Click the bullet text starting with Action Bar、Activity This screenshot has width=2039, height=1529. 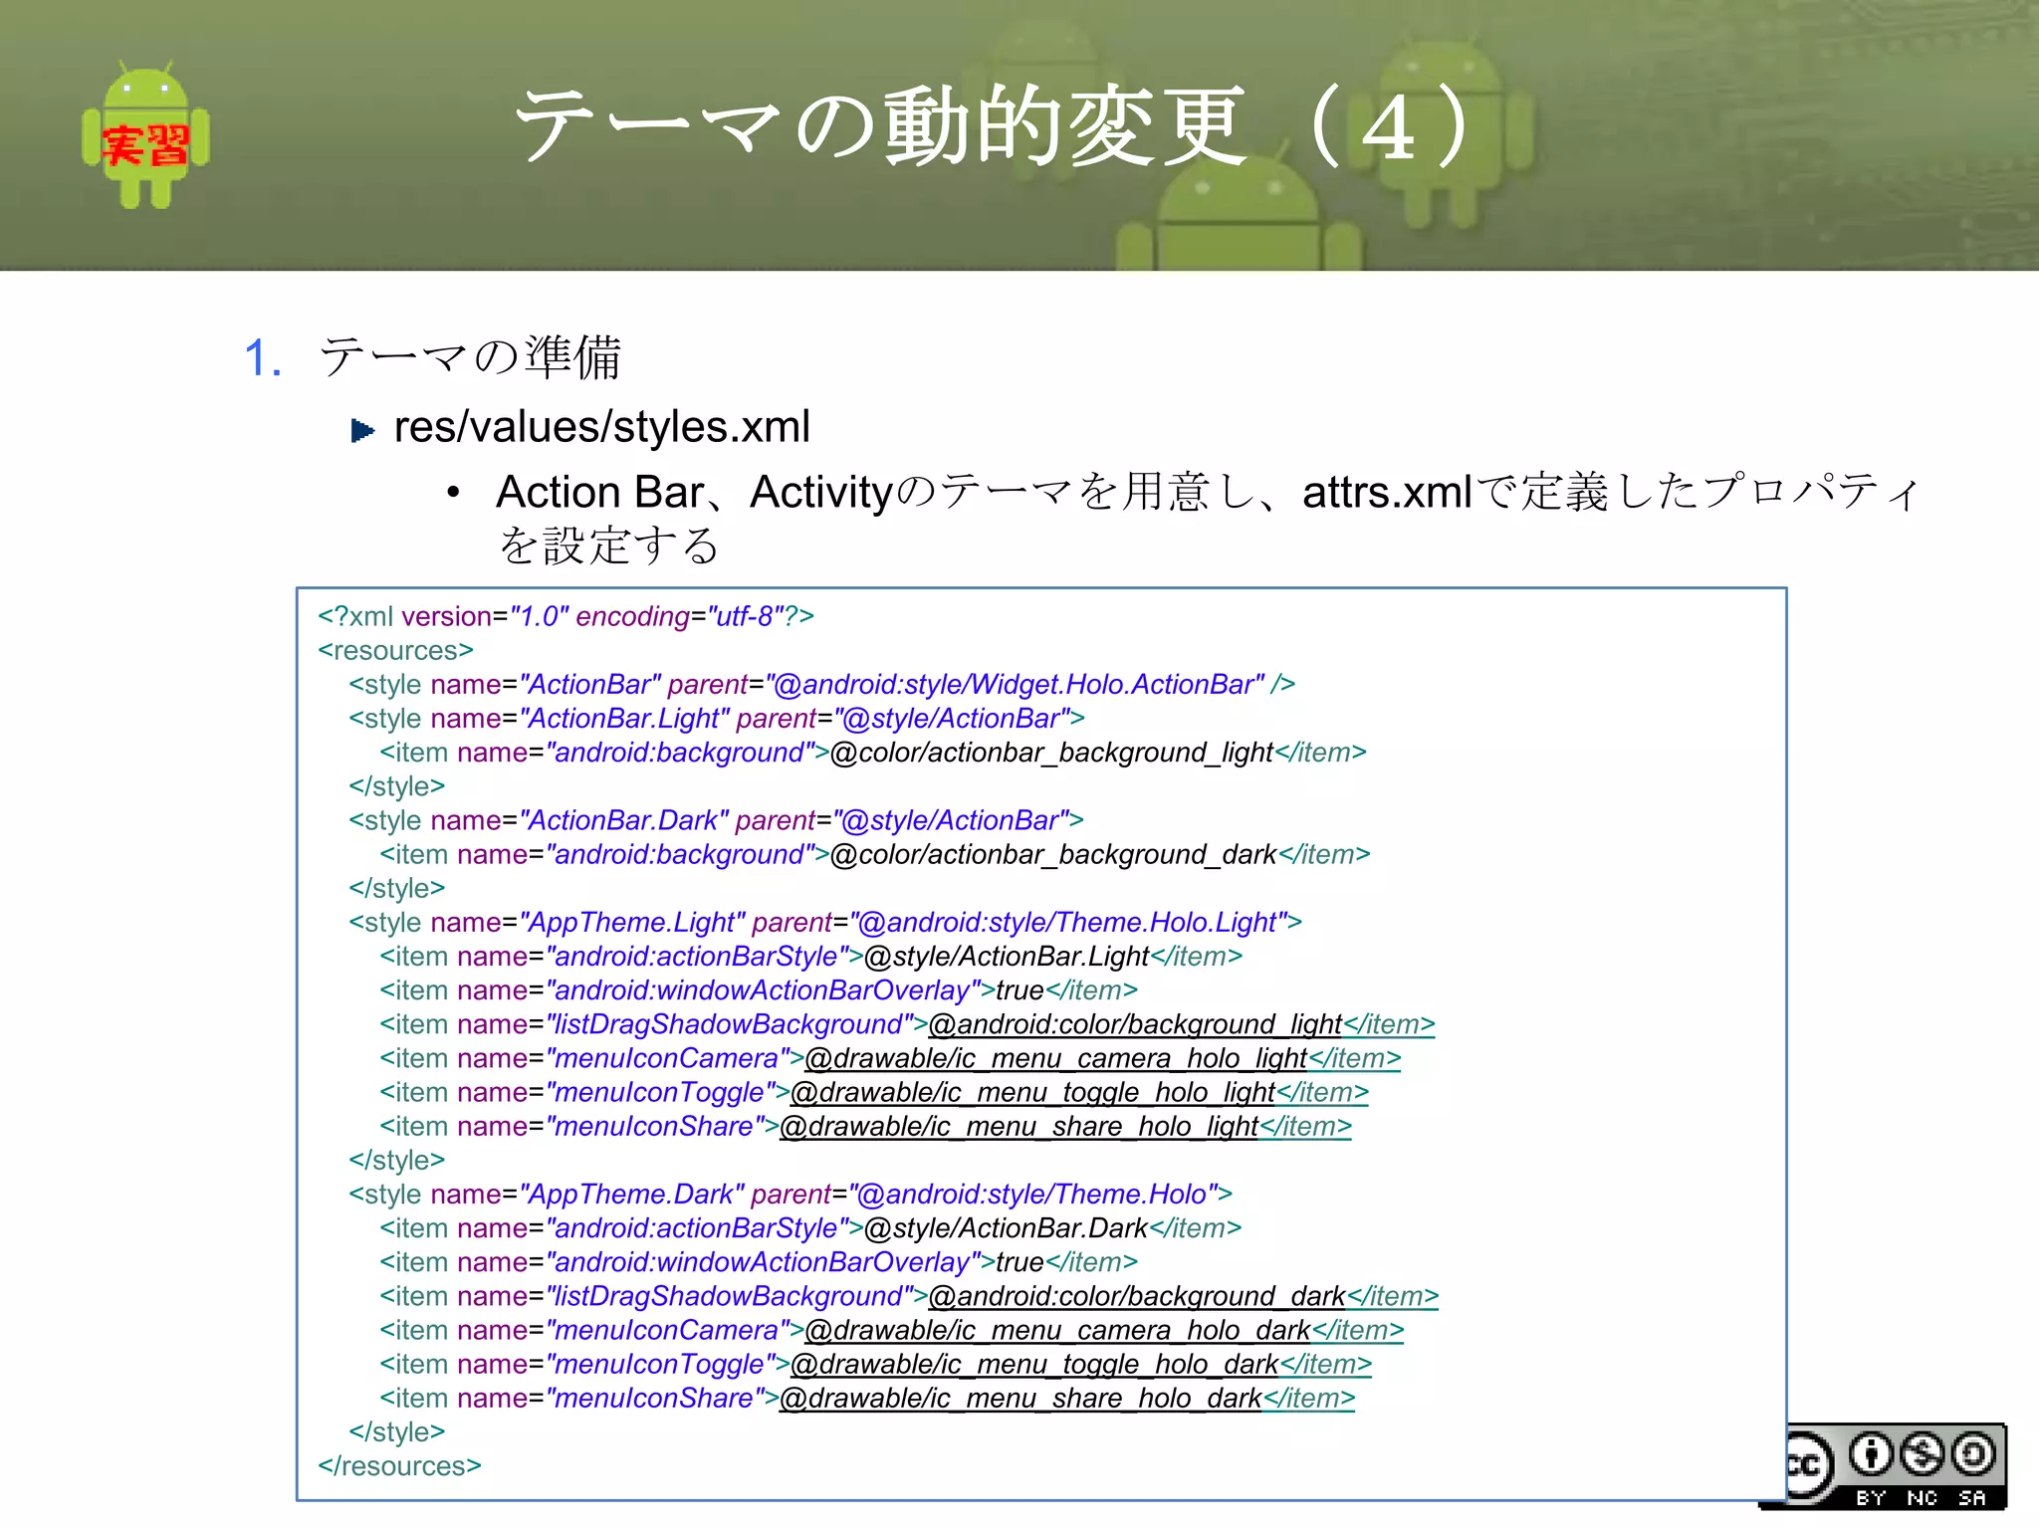tap(1208, 518)
